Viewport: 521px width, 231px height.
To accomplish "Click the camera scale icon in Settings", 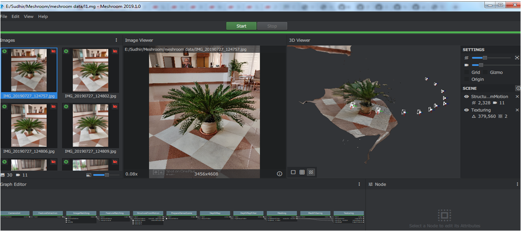I will (466, 65).
